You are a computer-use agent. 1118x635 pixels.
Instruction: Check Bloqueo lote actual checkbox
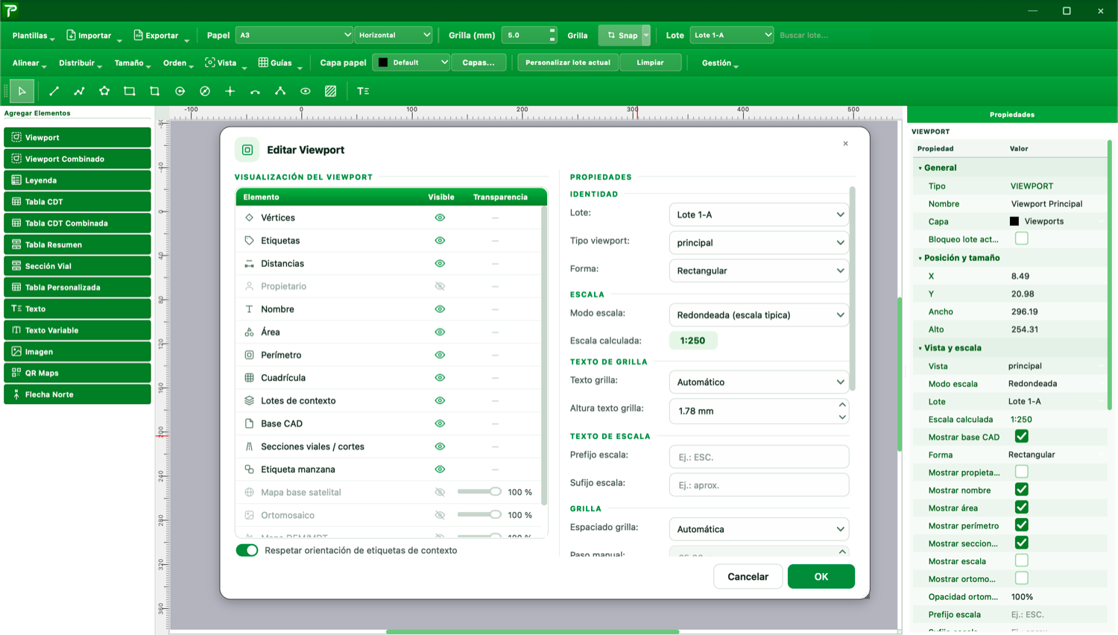click(1021, 238)
